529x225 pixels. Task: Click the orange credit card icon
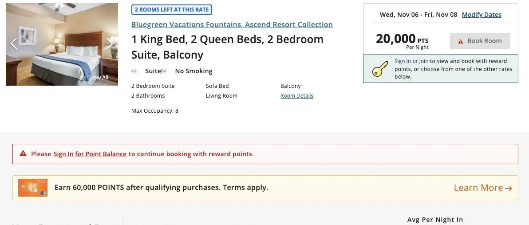point(33,188)
